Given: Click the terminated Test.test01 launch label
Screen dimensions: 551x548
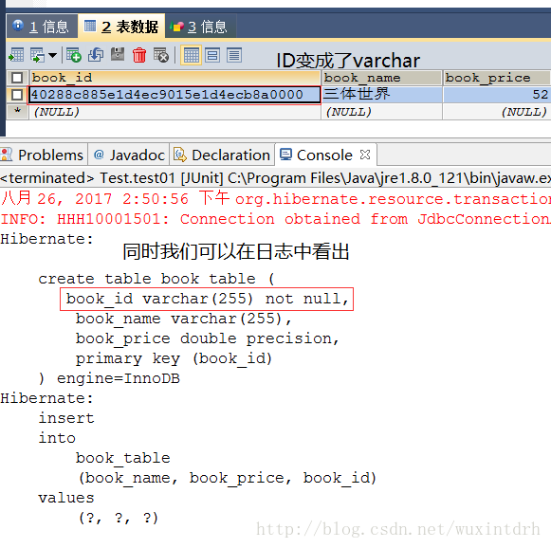Looking at the screenshot, I should click(x=275, y=178).
